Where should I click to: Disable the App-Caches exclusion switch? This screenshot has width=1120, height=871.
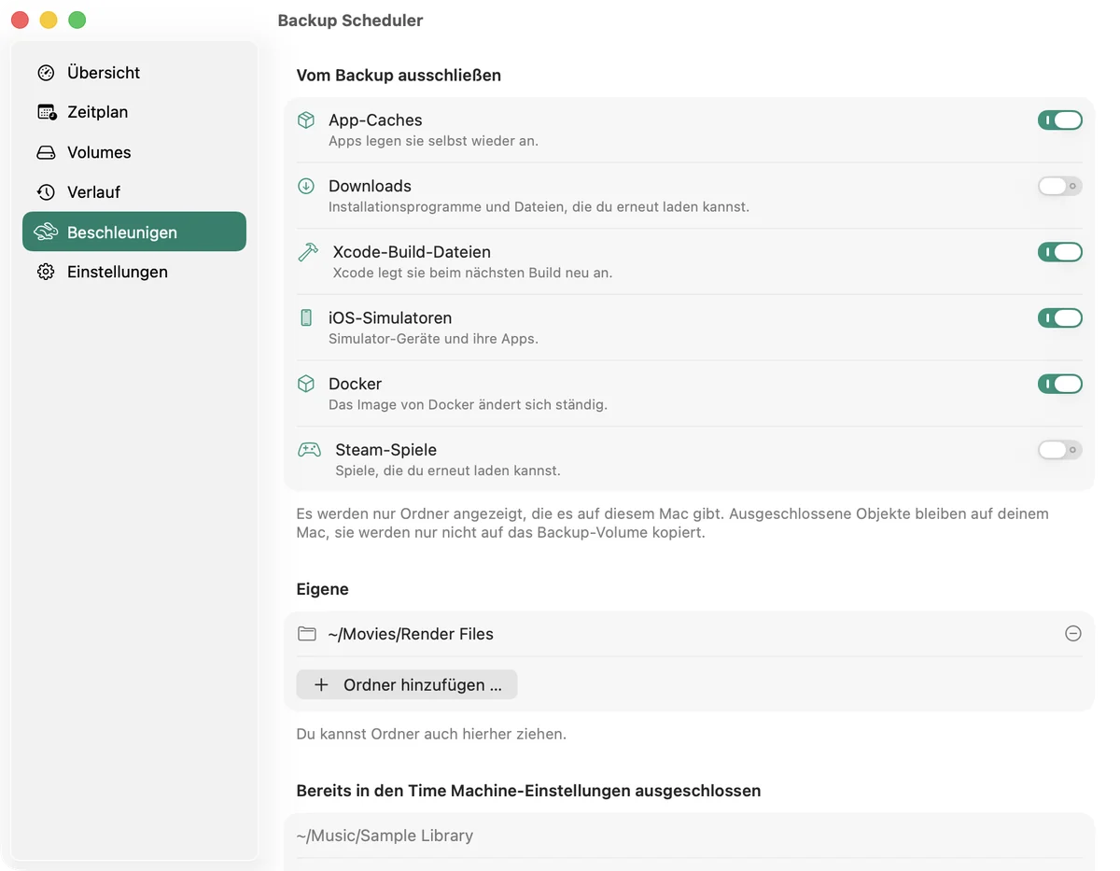[1060, 120]
